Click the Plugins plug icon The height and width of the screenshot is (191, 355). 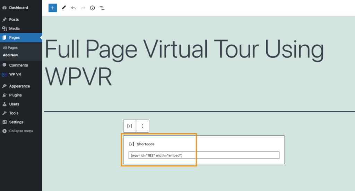click(5, 95)
